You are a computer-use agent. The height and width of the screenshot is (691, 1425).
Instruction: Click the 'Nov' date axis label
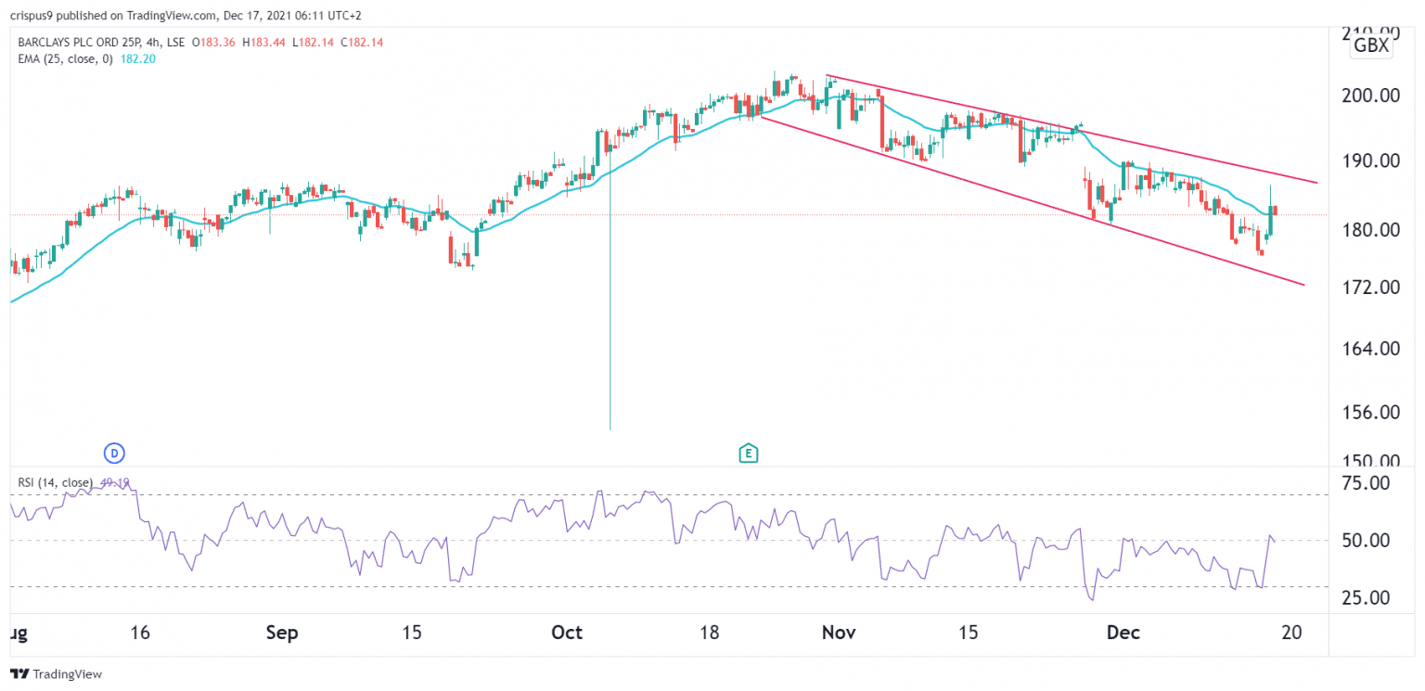(838, 633)
